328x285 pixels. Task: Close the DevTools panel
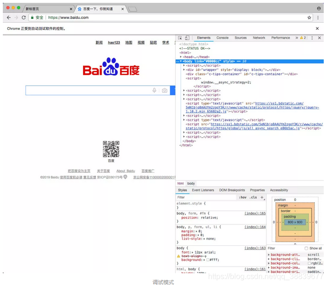coord(319,38)
